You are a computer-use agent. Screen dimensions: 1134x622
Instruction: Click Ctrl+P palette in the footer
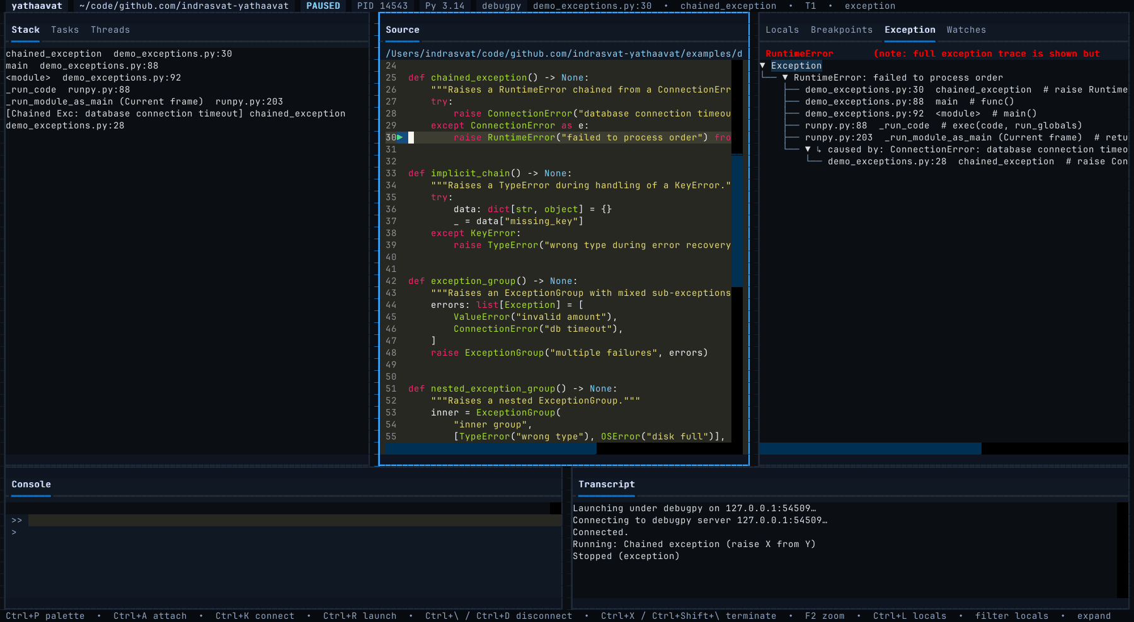[x=45, y=616]
